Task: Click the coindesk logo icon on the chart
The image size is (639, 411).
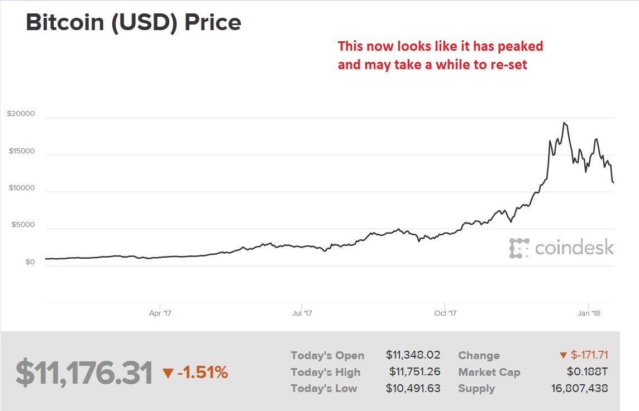Action: (519, 248)
